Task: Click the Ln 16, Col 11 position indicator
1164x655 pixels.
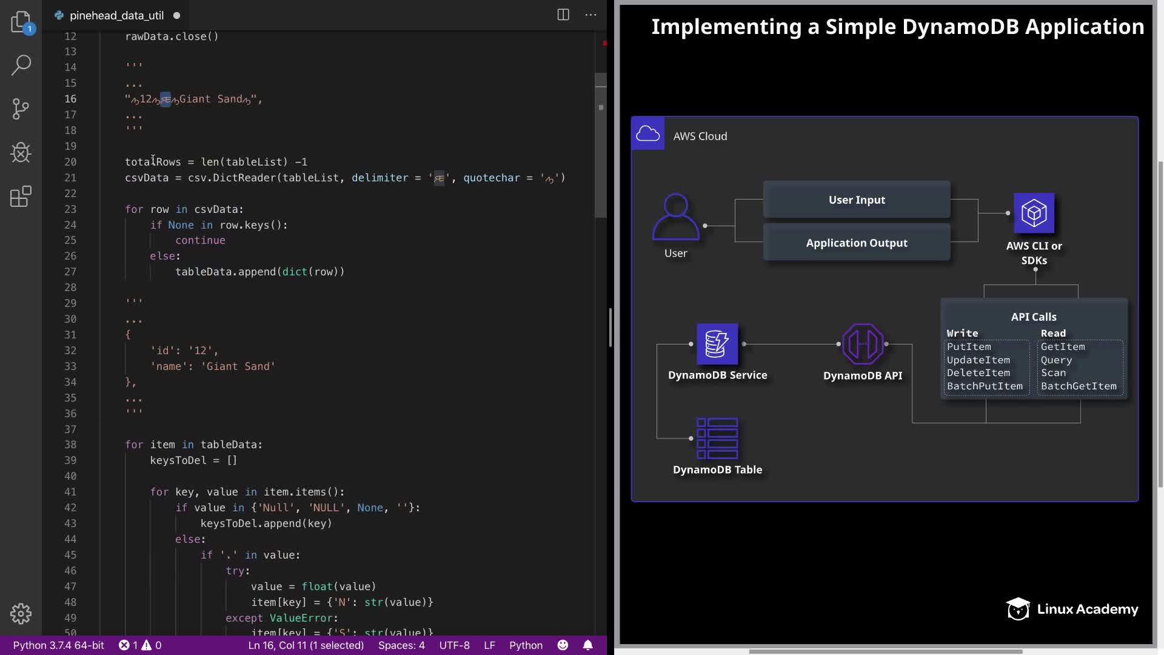Action: [306, 645]
